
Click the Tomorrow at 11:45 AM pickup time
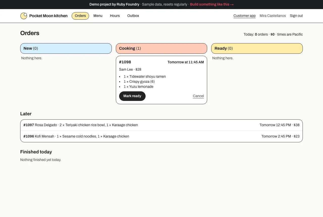(186, 62)
